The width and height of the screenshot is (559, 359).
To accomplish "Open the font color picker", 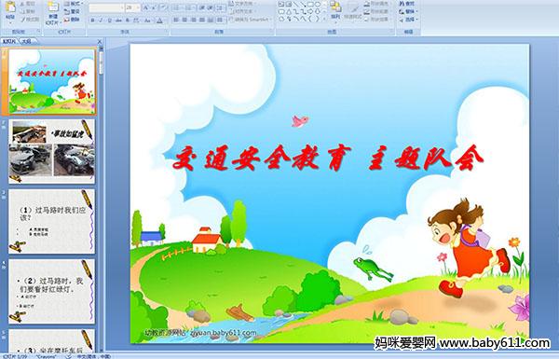I will pyautogui.click(x=160, y=21).
